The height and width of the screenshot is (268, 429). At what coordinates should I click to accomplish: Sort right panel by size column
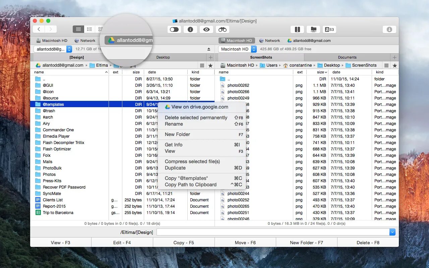(317, 72)
